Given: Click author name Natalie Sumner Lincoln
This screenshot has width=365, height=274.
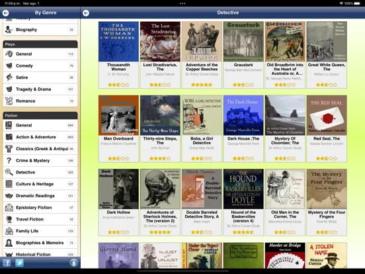Looking at the screenshot, I should tap(327, 144).
